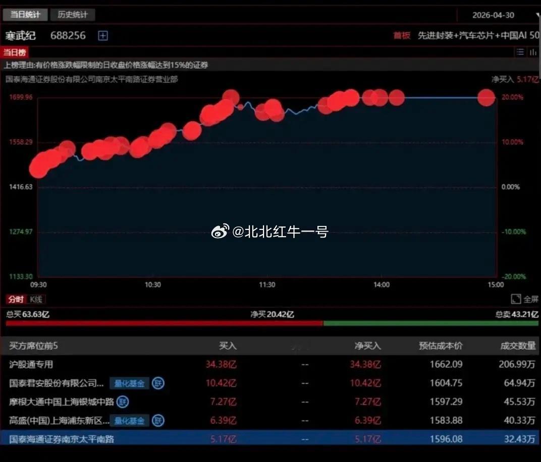This screenshot has height=462, width=541.
Task: Select the 当日榜 tab
Action: (14, 52)
